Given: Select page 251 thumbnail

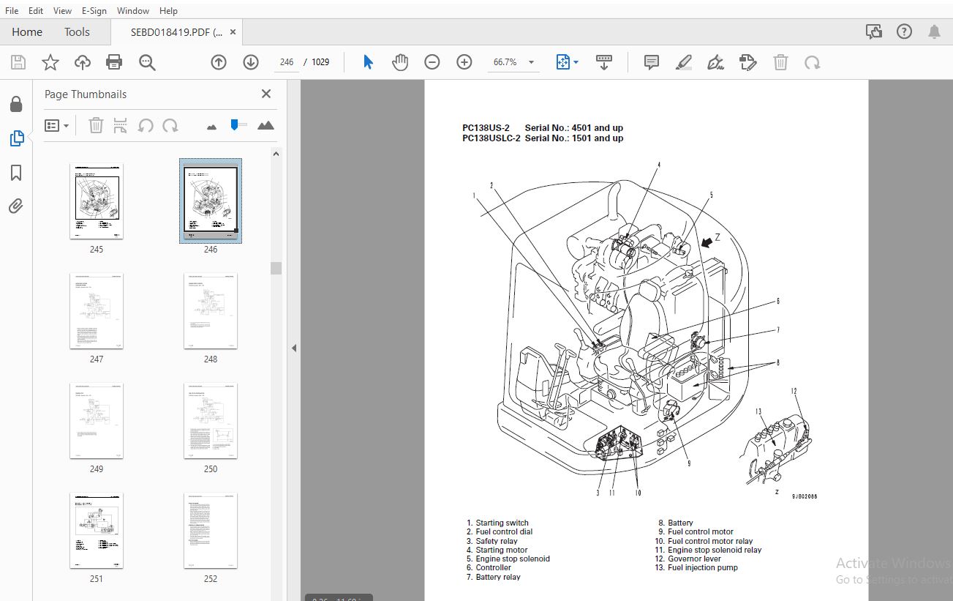Looking at the screenshot, I should [97, 531].
